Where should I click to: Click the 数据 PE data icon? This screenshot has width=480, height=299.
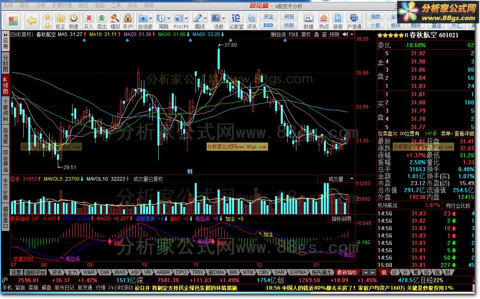(x=308, y=21)
